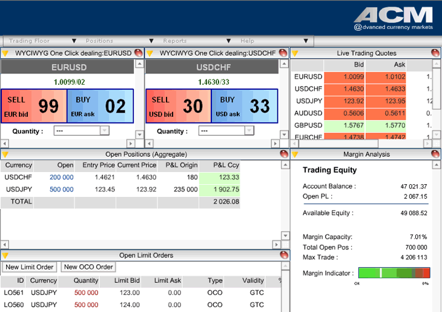
Task: Collapse the Open Positions panel triangle
Action: pos(5,154)
